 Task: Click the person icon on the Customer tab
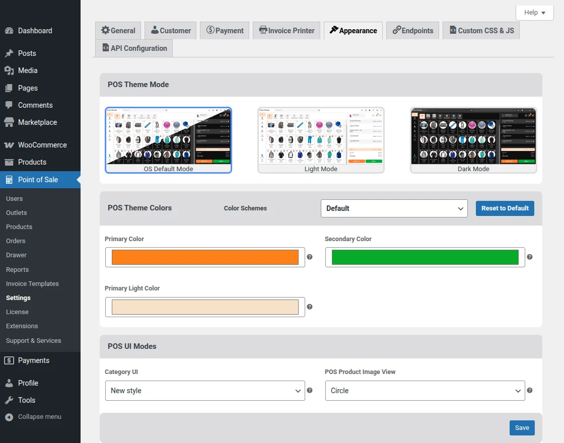(155, 30)
